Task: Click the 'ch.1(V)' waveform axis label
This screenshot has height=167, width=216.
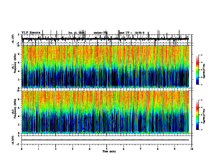Action: tap(13, 39)
